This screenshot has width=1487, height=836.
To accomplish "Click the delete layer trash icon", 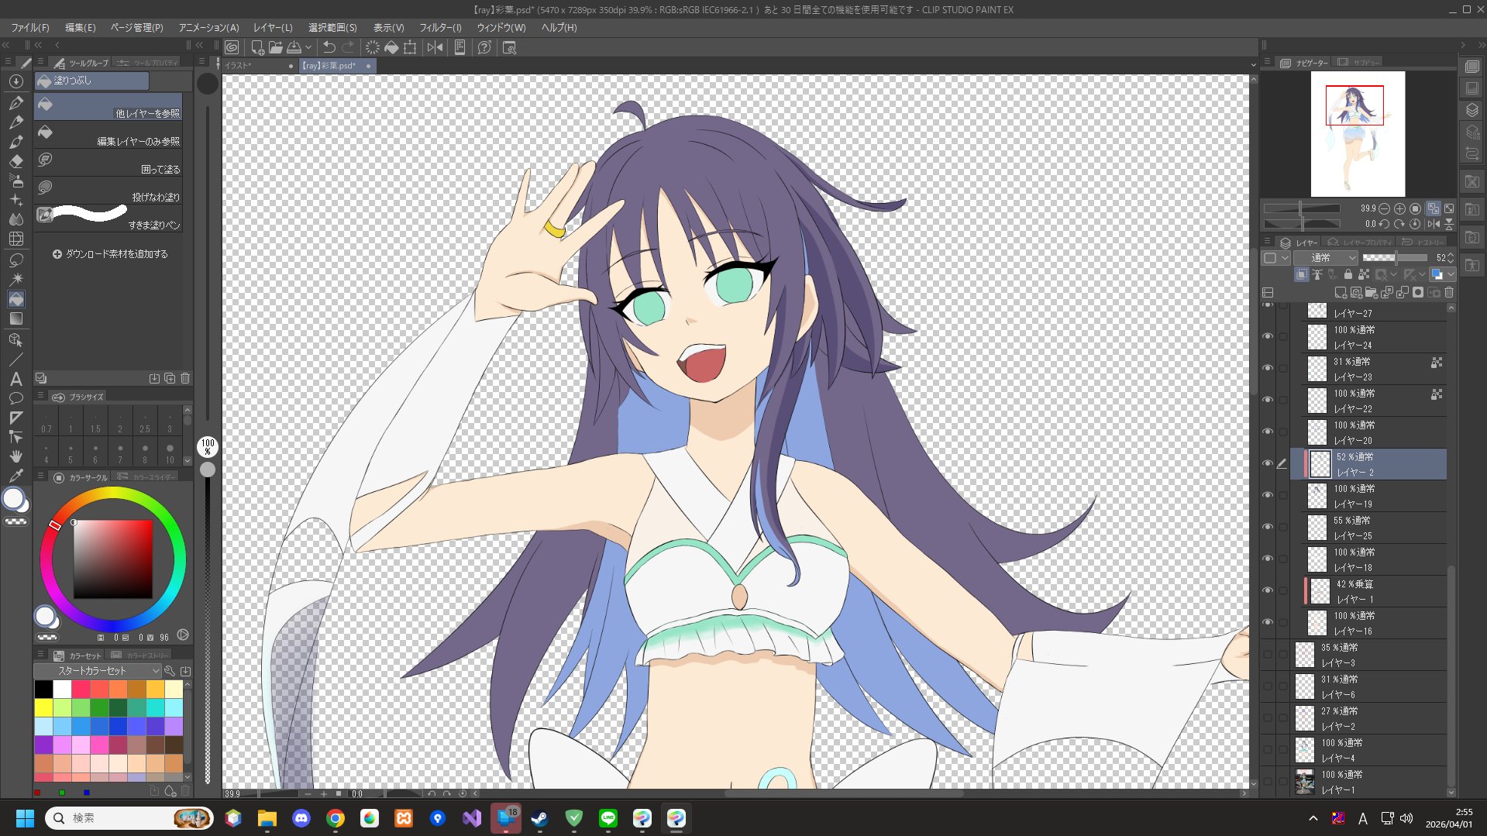I will tap(1449, 293).
